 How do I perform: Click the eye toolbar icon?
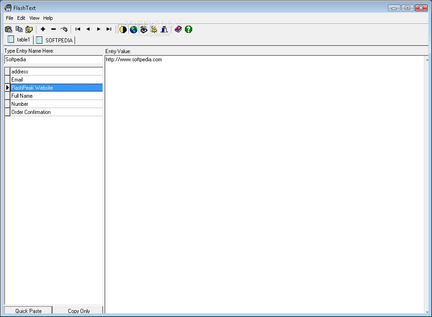(144, 30)
